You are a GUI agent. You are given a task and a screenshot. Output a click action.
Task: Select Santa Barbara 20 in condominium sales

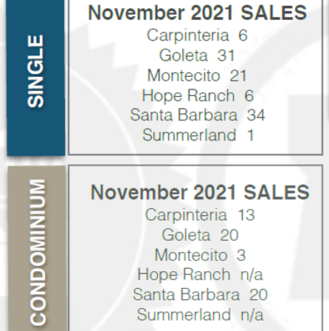point(200,295)
